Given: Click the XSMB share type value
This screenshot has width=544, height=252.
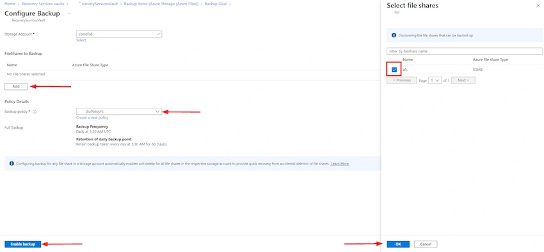Looking at the screenshot, I should (477, 70).
